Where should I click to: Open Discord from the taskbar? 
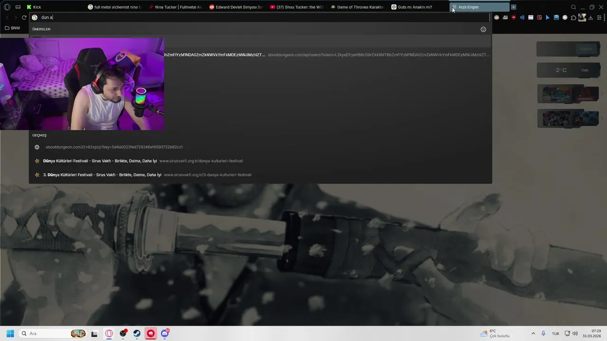tap(165, 333)
